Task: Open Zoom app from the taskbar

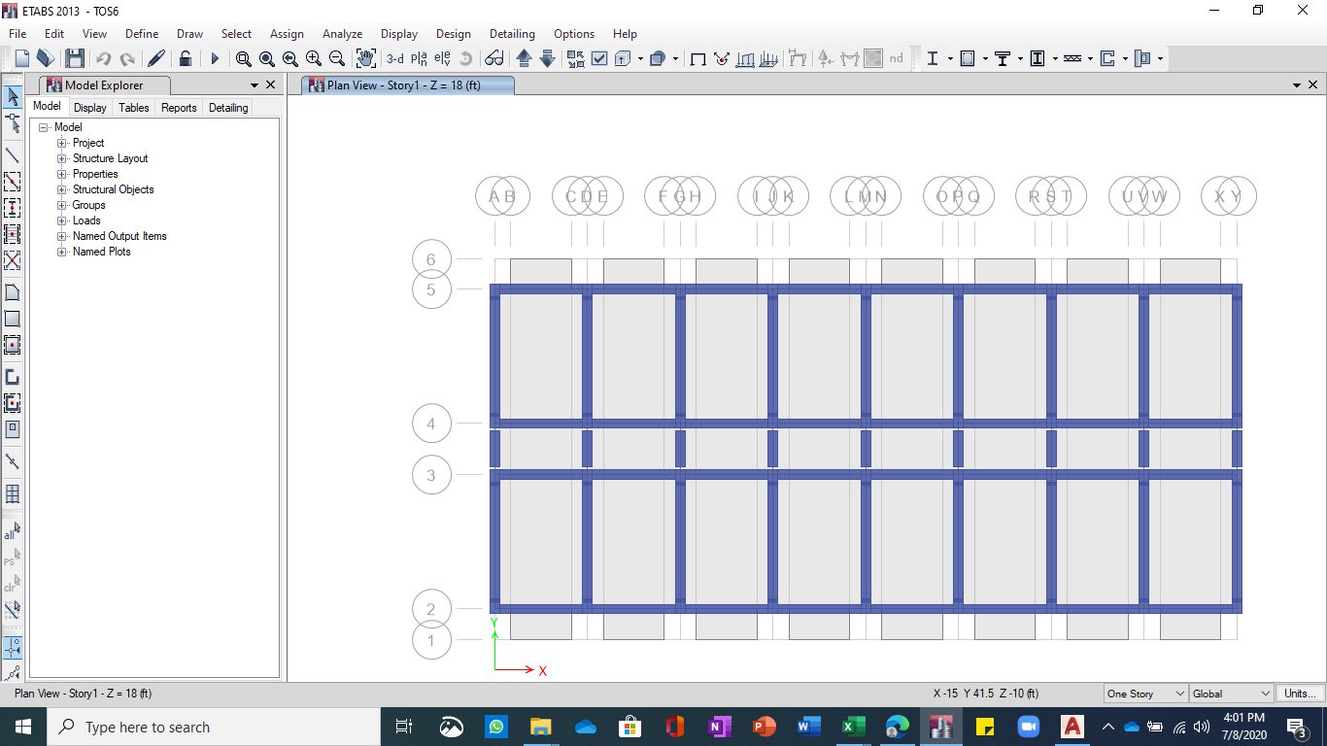Action: click(x=1028, y=727)
